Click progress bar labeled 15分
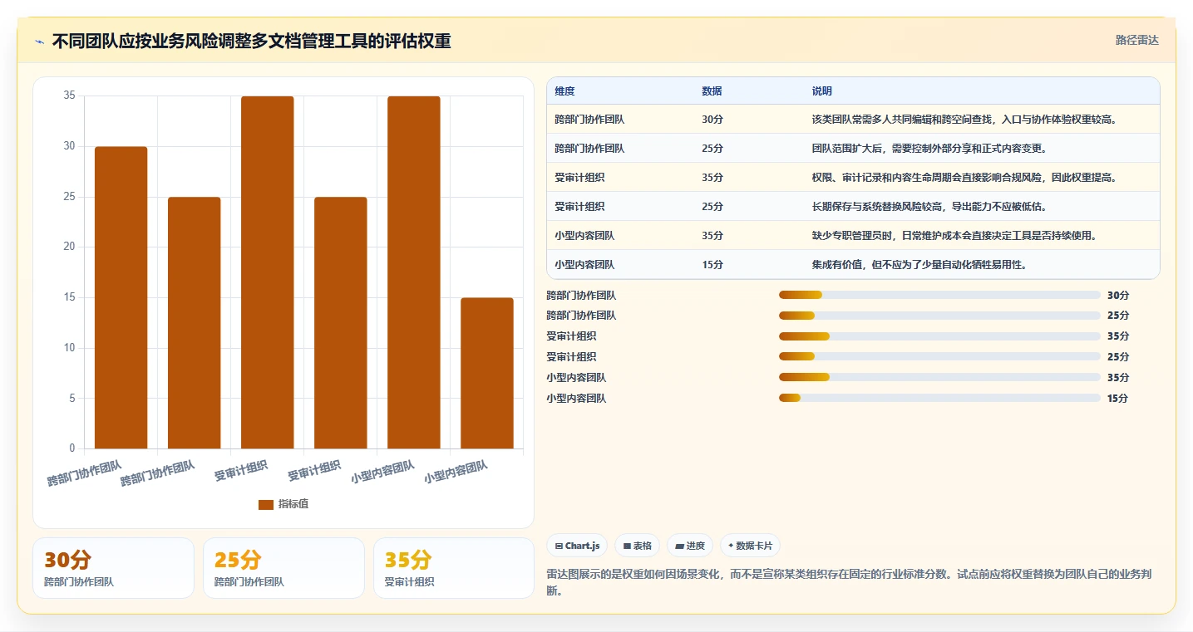The height and width of the screenshot is (632, 1193). 939,399
